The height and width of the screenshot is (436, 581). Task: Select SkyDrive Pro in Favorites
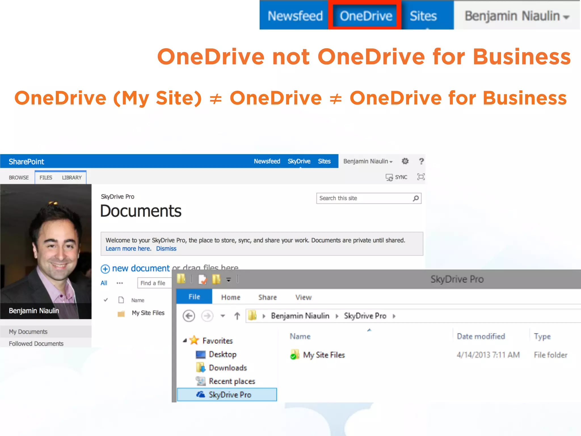coord(227,395)
